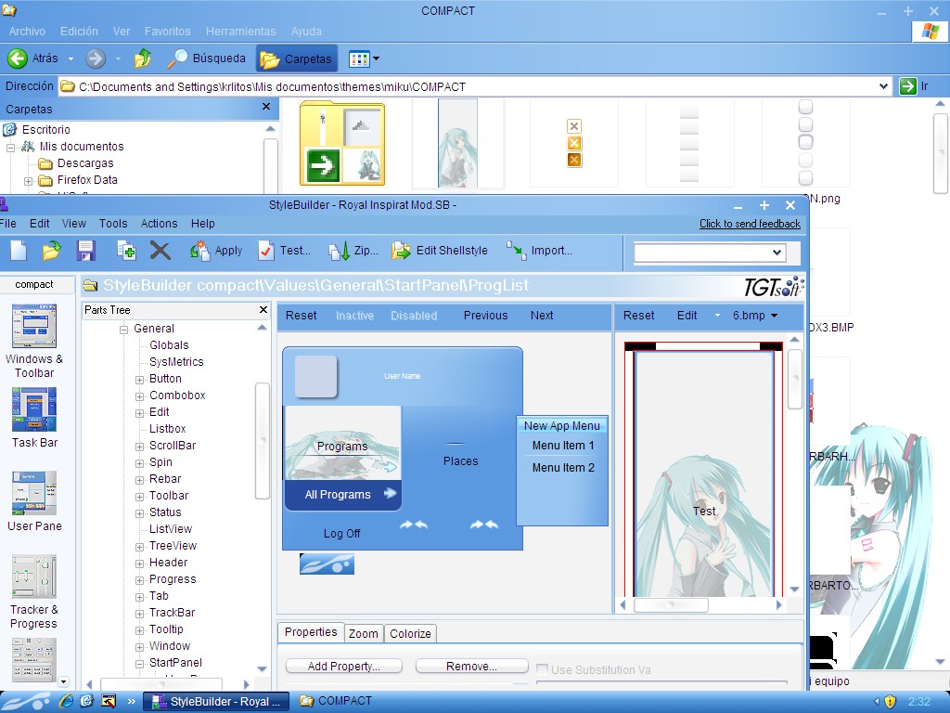Open the Tools menu in StyleBuilder
This screenshot has height=713, width=950.
113,223
